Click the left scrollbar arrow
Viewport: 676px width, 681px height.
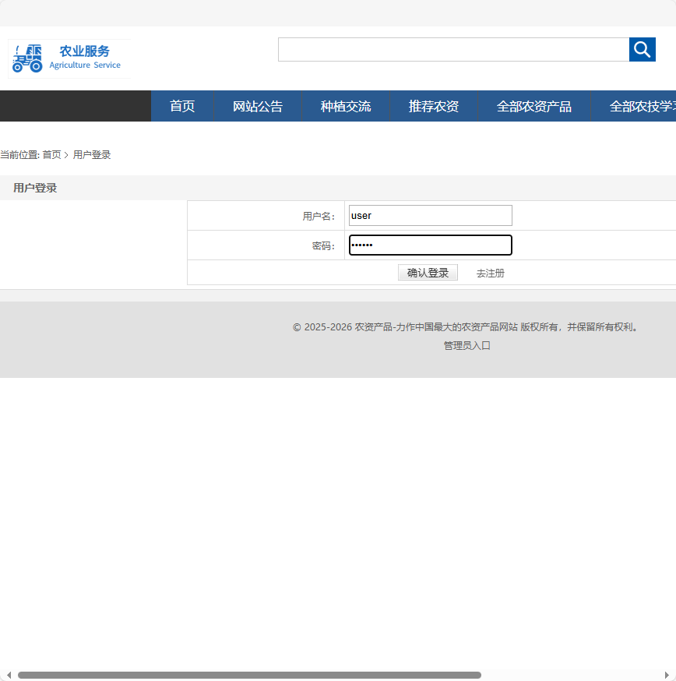7,676
